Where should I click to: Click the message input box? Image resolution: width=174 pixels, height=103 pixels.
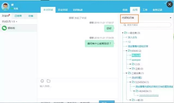click(78, 91)
